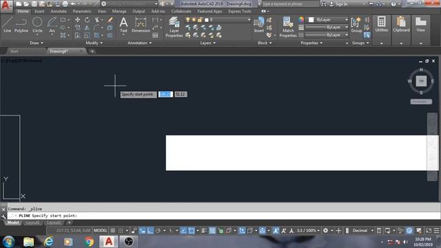Switch to Layout1 tab
The image size is (441, 248).
pyautogui.click(x=32, y=223)
